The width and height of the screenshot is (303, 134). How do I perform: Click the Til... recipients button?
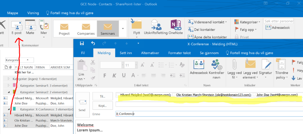(x=103, y=96)
